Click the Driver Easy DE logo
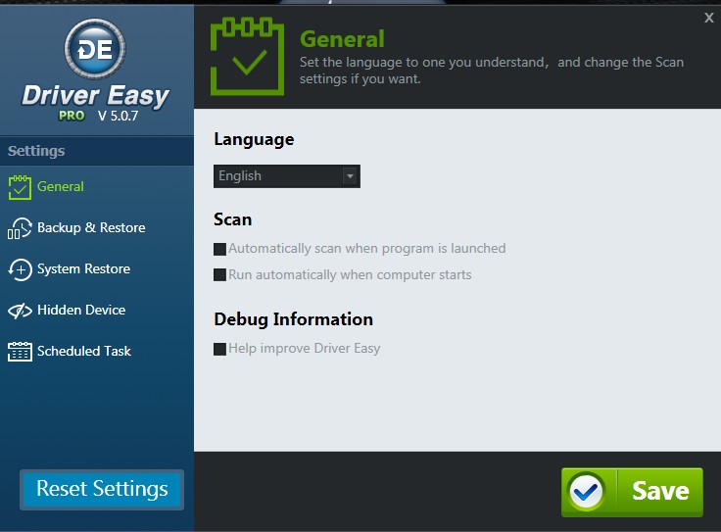Image resolution: width=721 pixels, height=532 pixels. click(x=95, y=49)
